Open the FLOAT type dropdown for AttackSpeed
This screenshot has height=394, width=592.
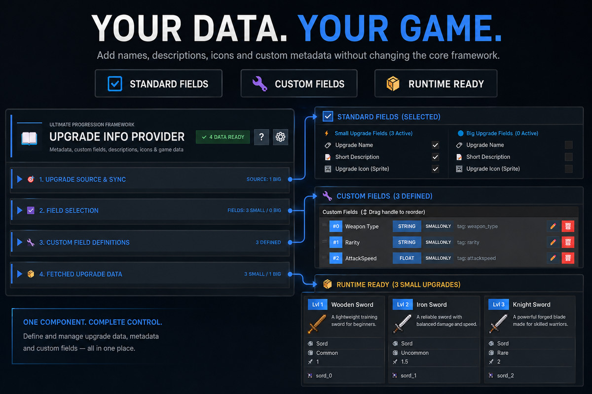click(x=407, y=258)
